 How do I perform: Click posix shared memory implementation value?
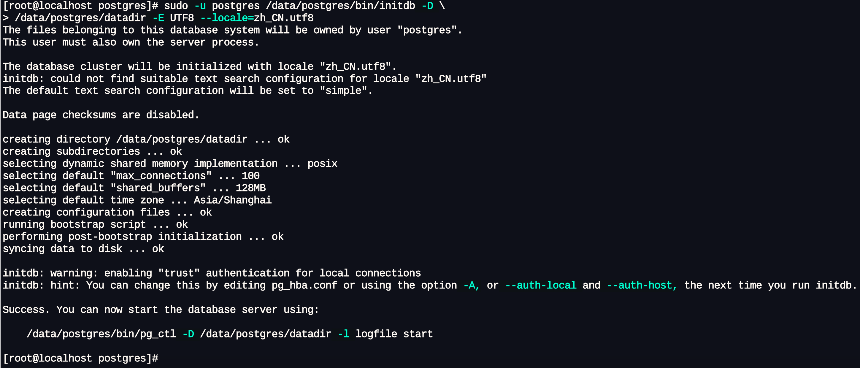(x=322, y=163)
